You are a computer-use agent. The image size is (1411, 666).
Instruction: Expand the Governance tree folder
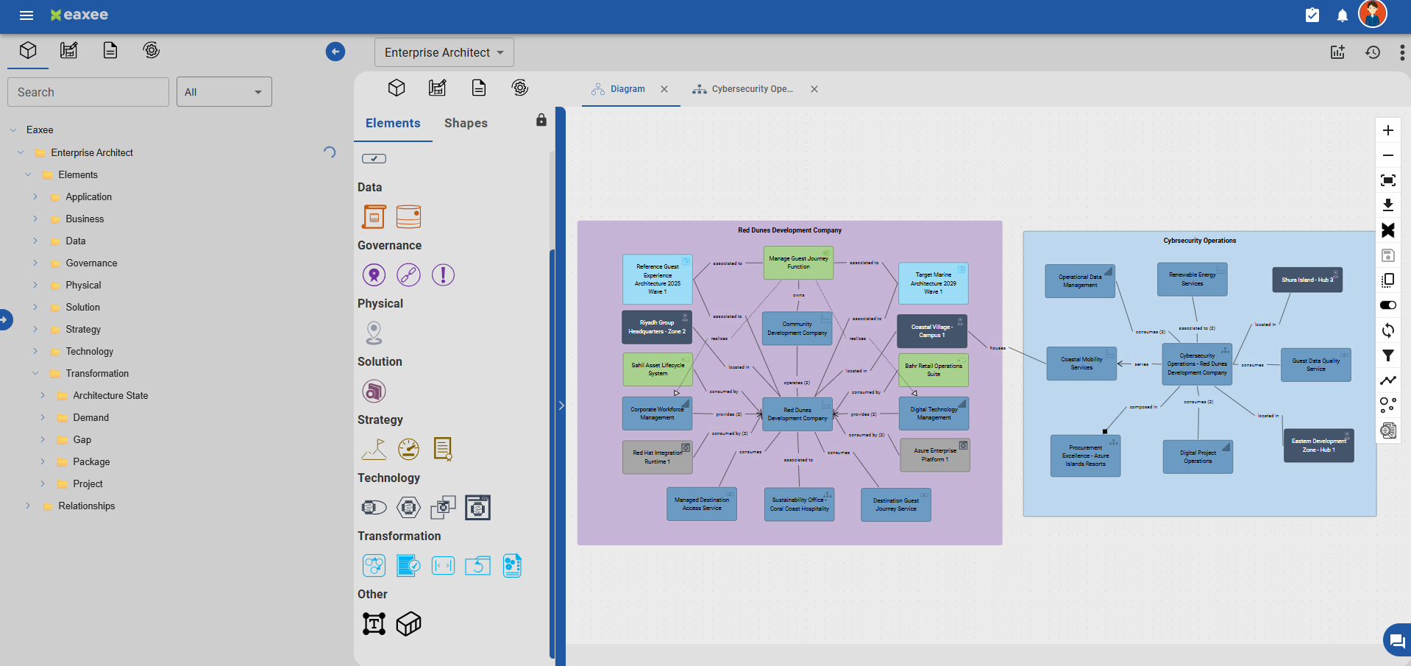click(35, 263)
